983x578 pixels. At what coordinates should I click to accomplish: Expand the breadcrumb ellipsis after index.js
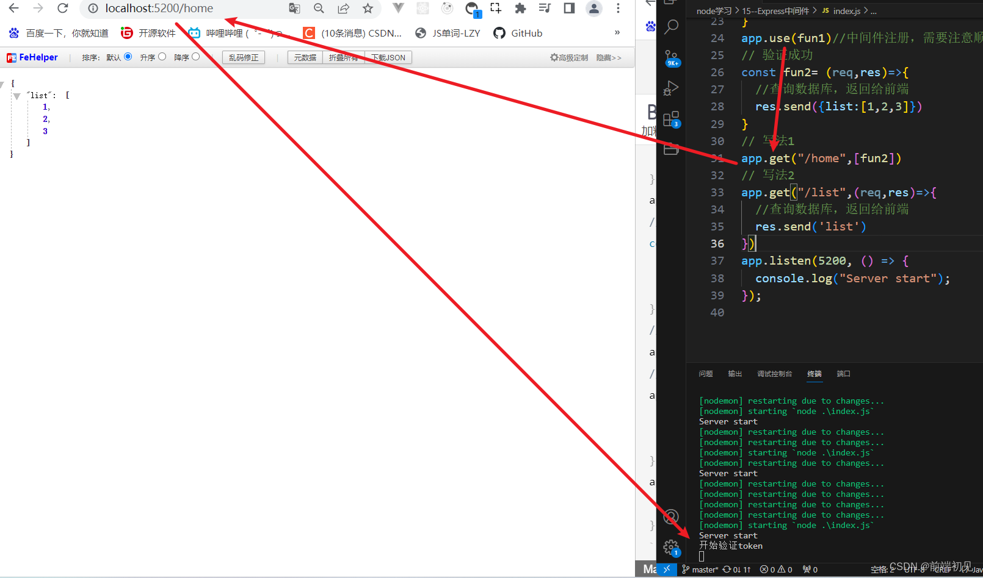pos(874,11)
